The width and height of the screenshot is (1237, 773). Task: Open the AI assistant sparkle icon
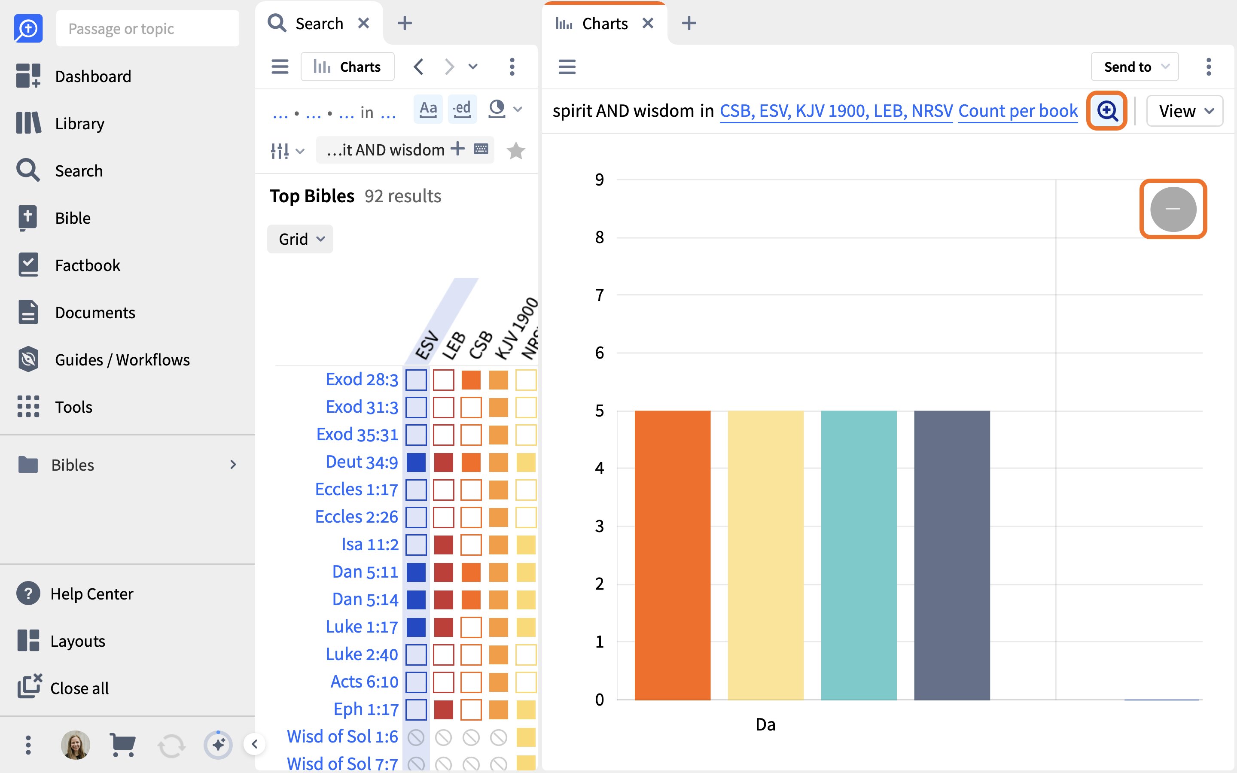(x=218, y=745)
